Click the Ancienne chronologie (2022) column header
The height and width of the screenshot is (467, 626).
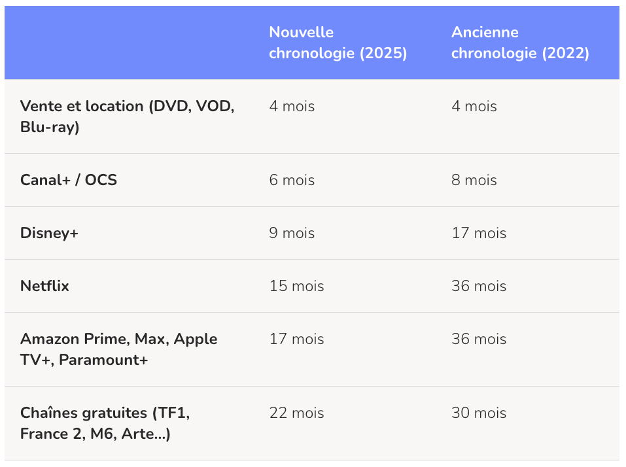[520, 43]
